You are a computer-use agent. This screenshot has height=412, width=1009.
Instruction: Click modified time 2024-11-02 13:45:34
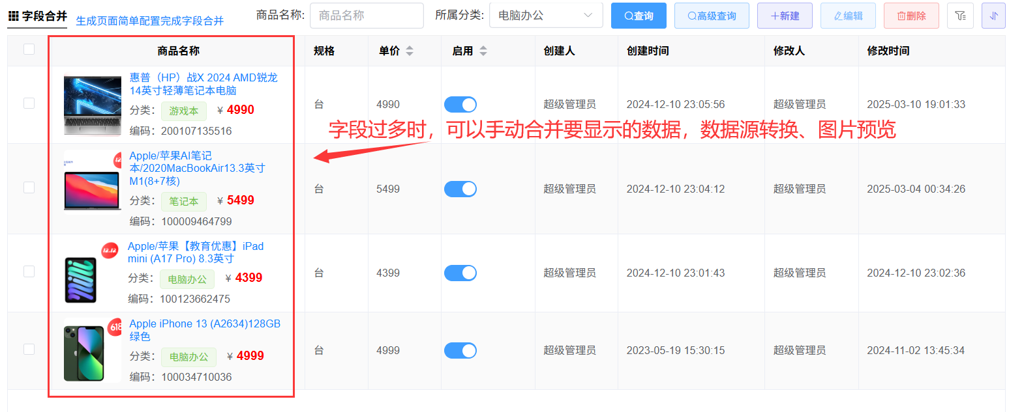[x=916, y=351]
